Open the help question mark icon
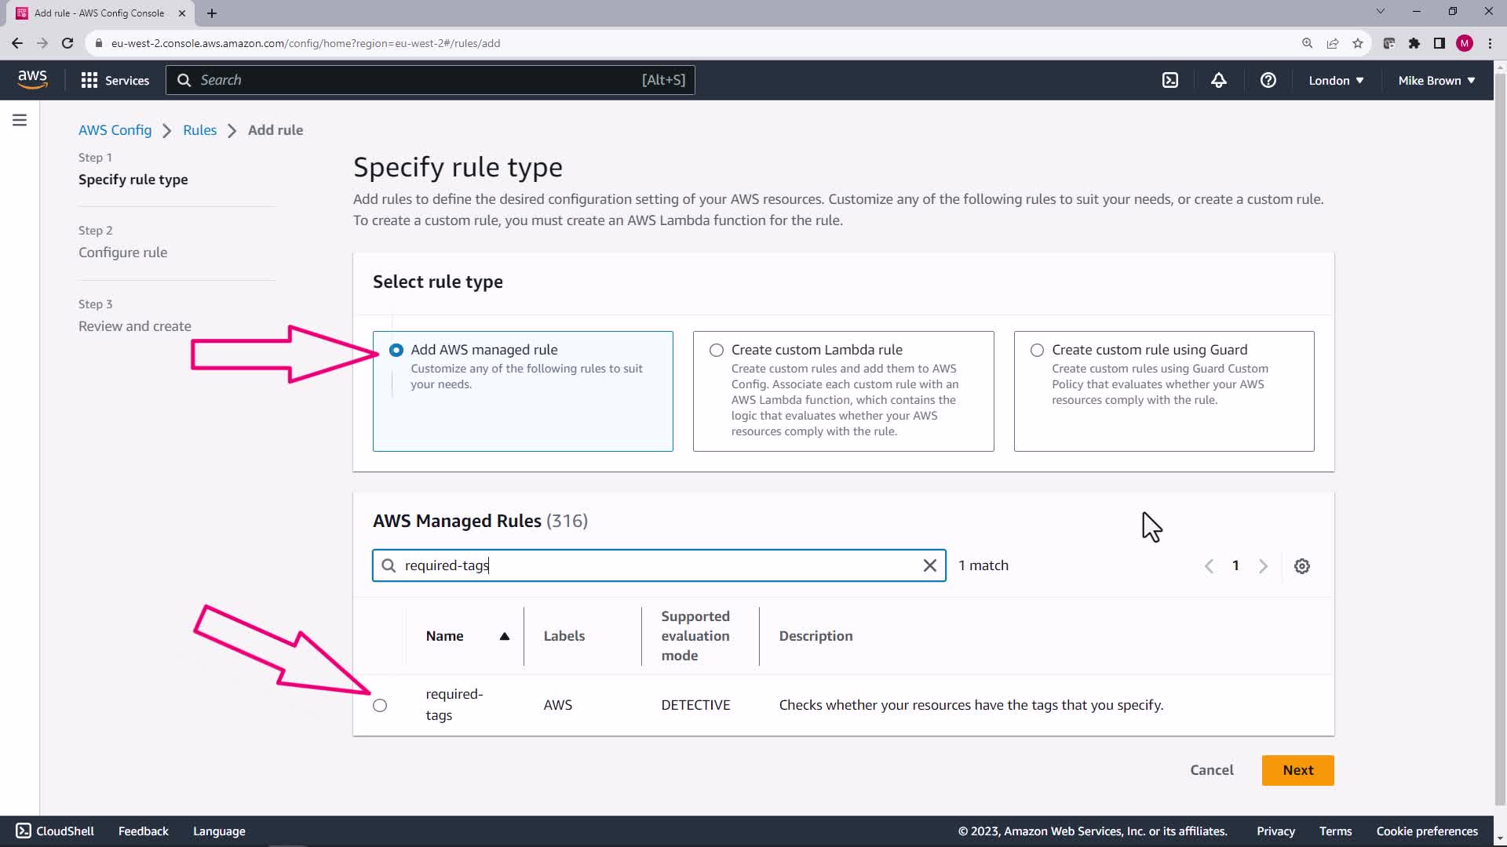1507x847 pixels. pos(1268,80)
